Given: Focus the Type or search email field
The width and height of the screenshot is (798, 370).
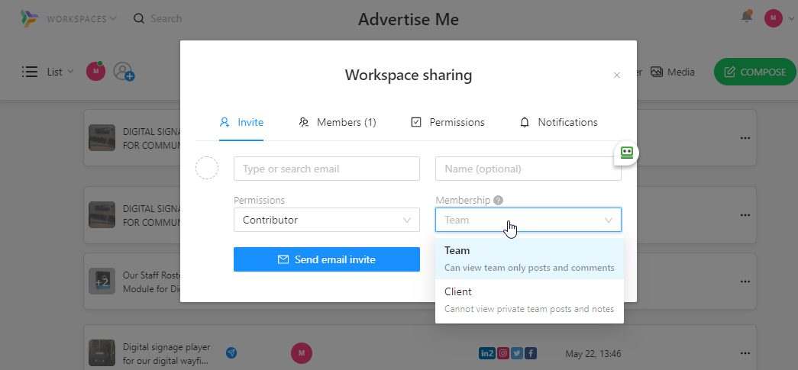Looking at the screenshot, I should [x=326, y=169].
